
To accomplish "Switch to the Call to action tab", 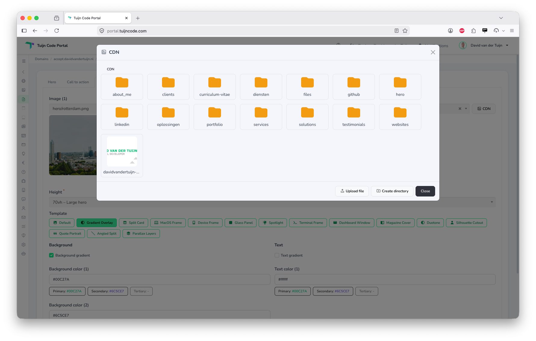I will 78,82.
